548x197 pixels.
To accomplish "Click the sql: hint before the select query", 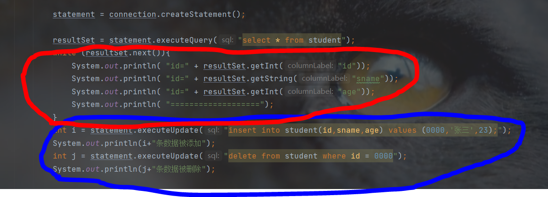I will pos(227,40).
